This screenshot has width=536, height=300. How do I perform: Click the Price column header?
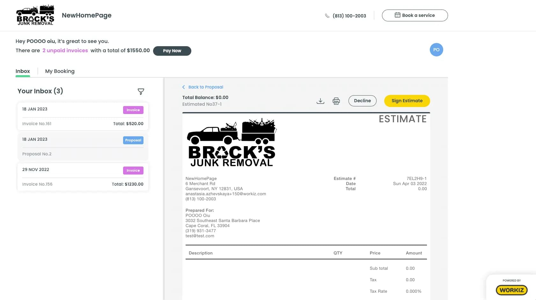click(x=375, y=253)
